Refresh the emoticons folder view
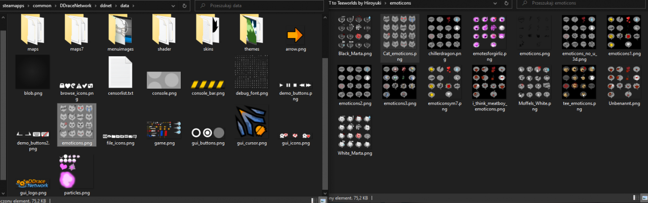 (506, 3)
